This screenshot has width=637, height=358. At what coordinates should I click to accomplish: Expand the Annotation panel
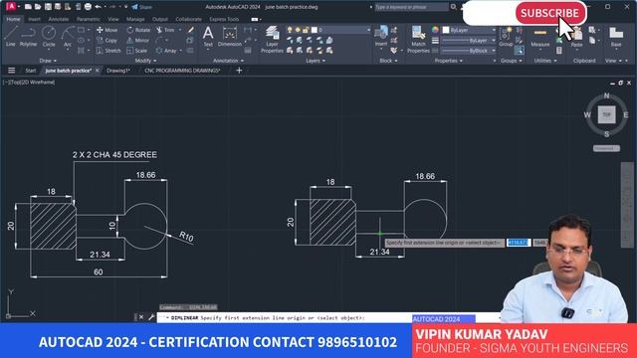[228, 61]
